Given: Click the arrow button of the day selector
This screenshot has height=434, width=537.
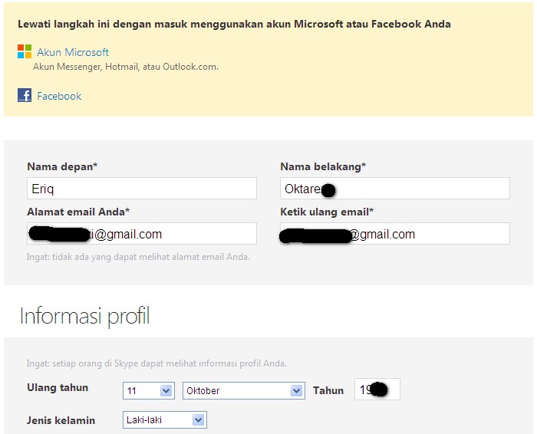Looking at the screenshot, I should coord(166,390).
